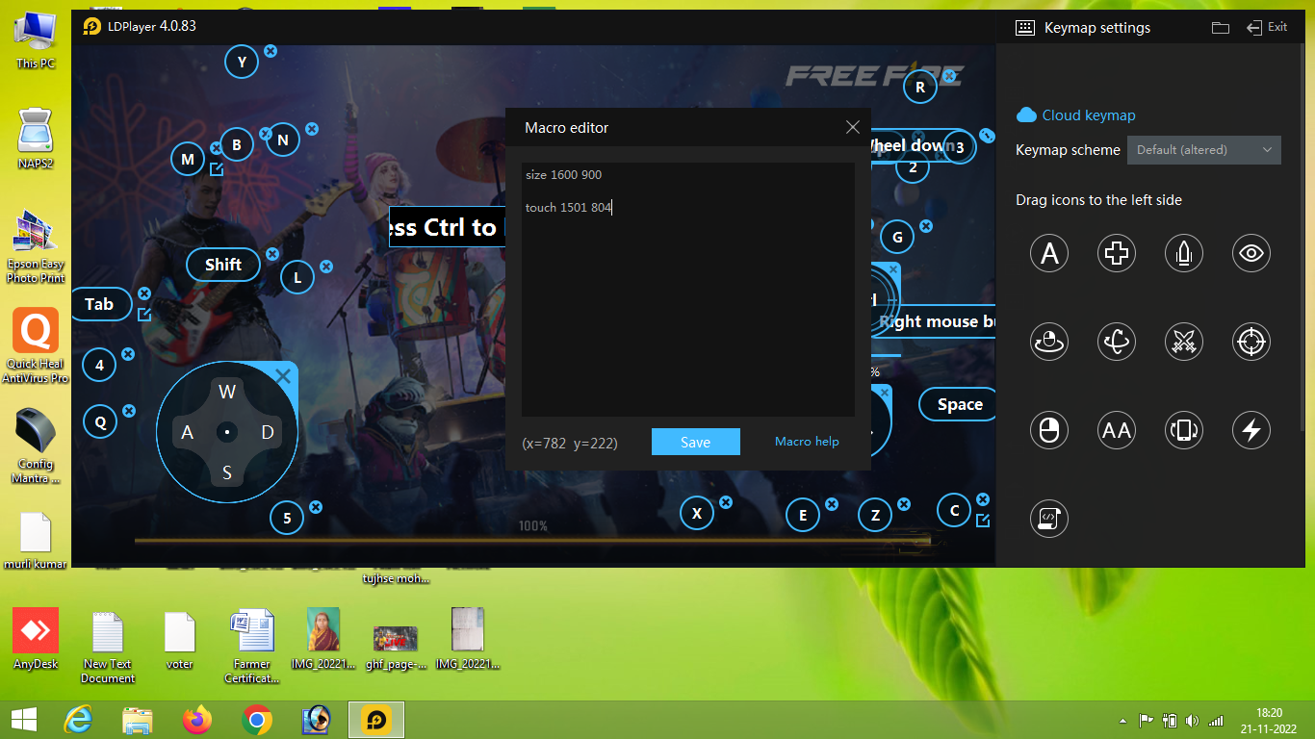Select the mouse view control icon

click(x=1049, y=342)
